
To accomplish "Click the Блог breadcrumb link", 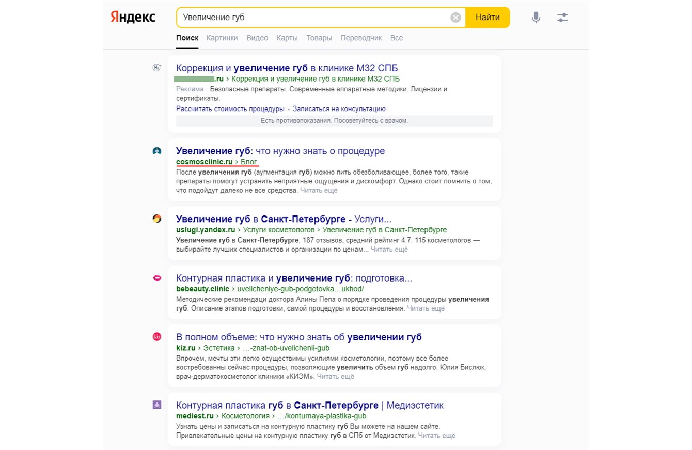I will tap(249, 162).
